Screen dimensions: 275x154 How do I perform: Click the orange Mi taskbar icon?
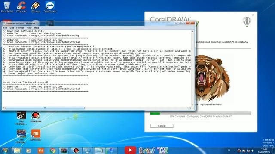[x=40, y=151]
